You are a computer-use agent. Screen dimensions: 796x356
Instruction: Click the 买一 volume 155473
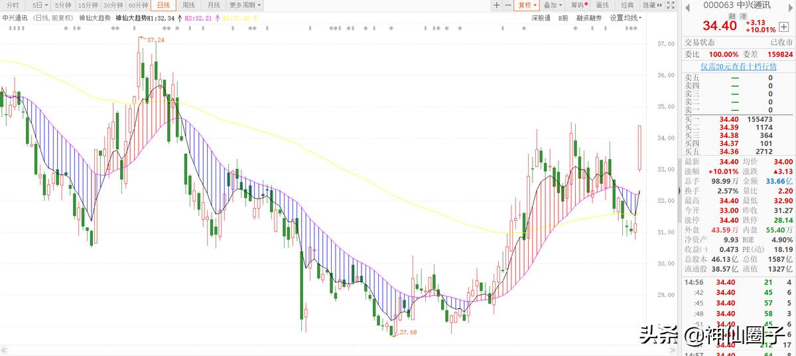pyautogui.click(x=759, y=119)
